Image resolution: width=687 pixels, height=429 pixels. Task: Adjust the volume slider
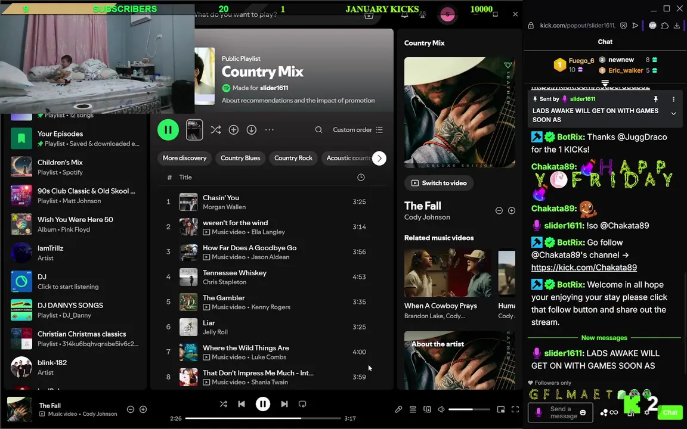[469, 409]
